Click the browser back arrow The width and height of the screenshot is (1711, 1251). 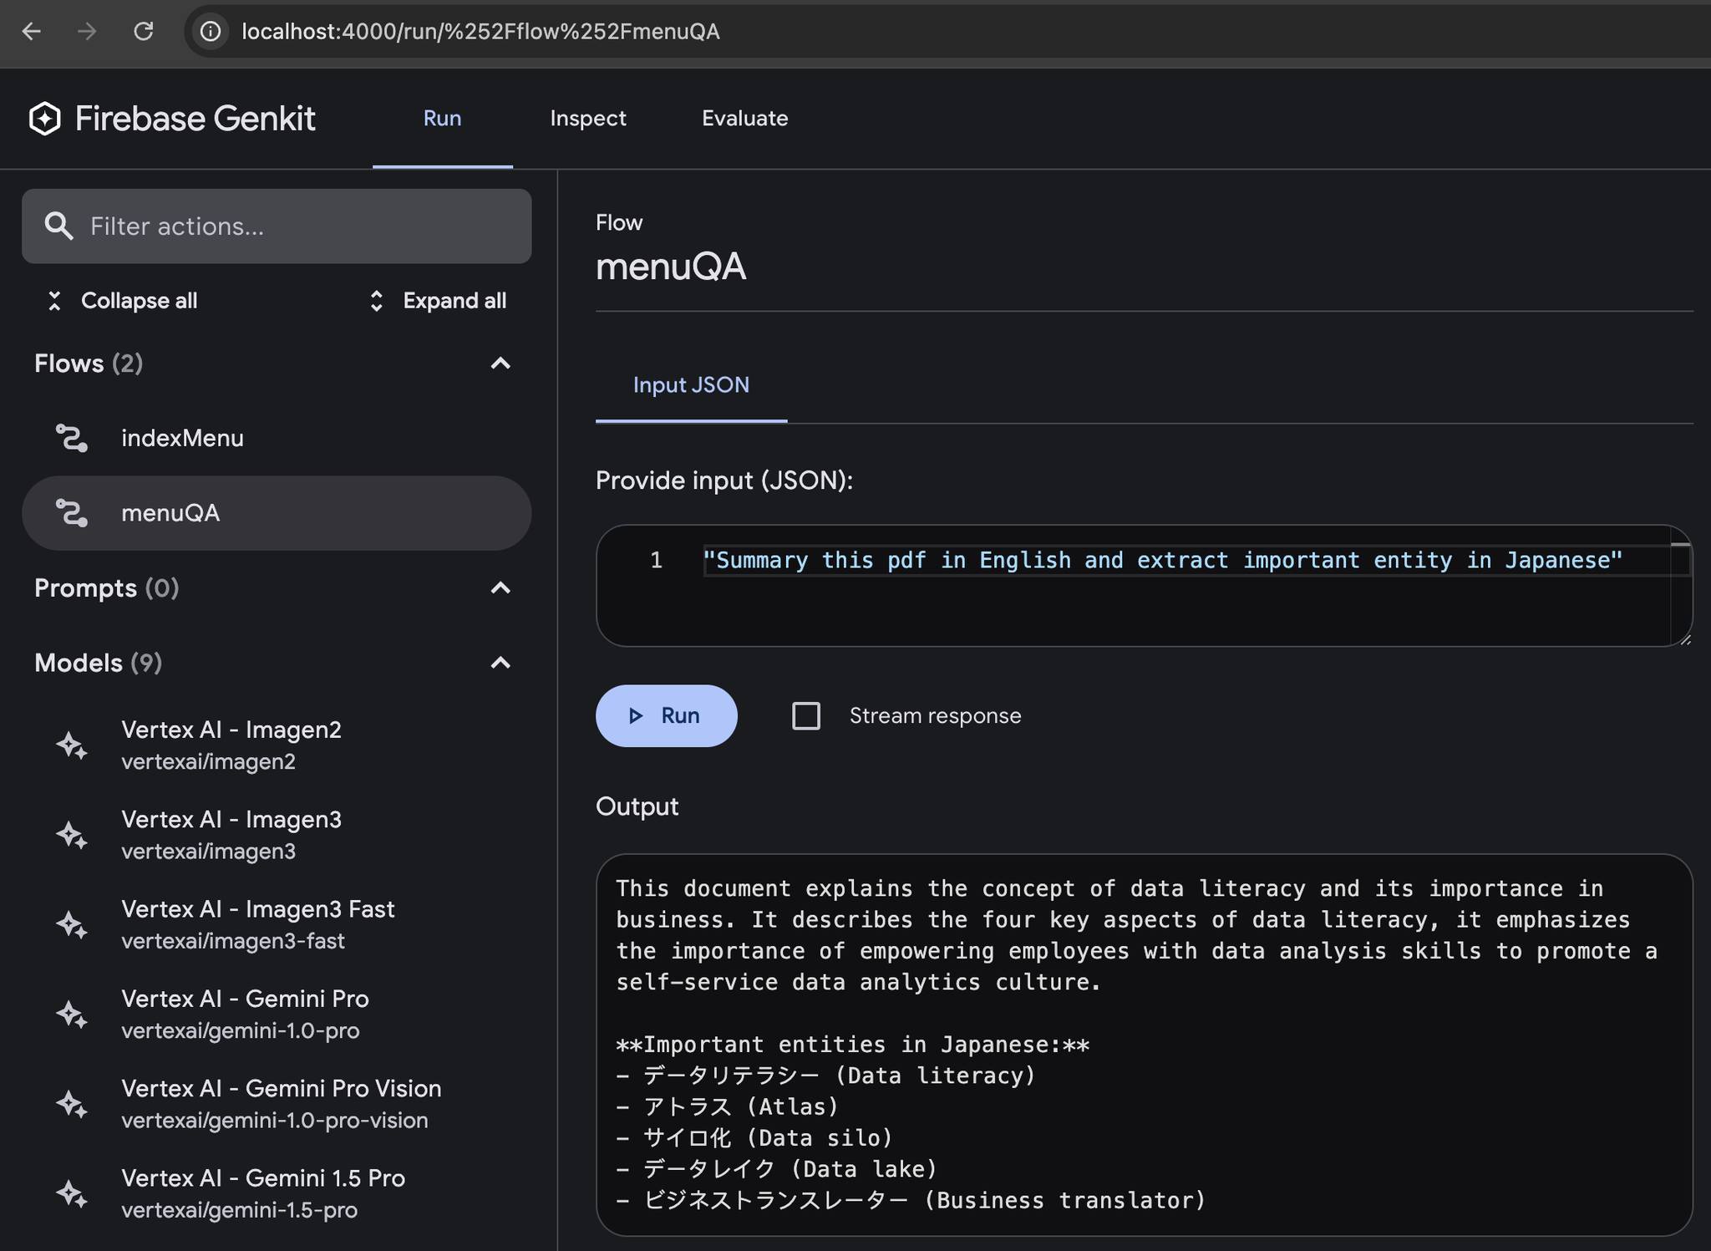32,32
